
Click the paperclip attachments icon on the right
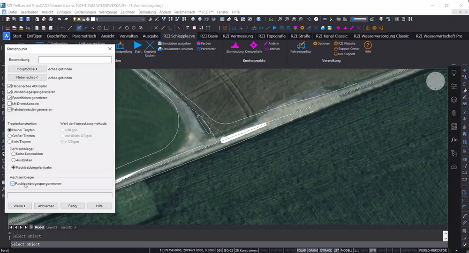454,113
